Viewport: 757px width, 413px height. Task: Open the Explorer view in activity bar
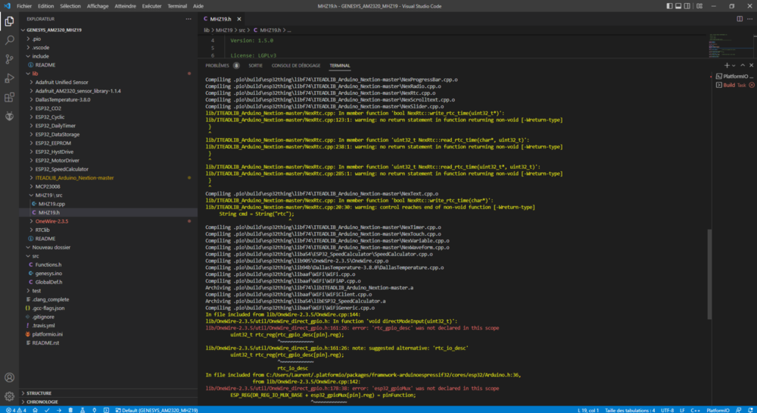9,21
